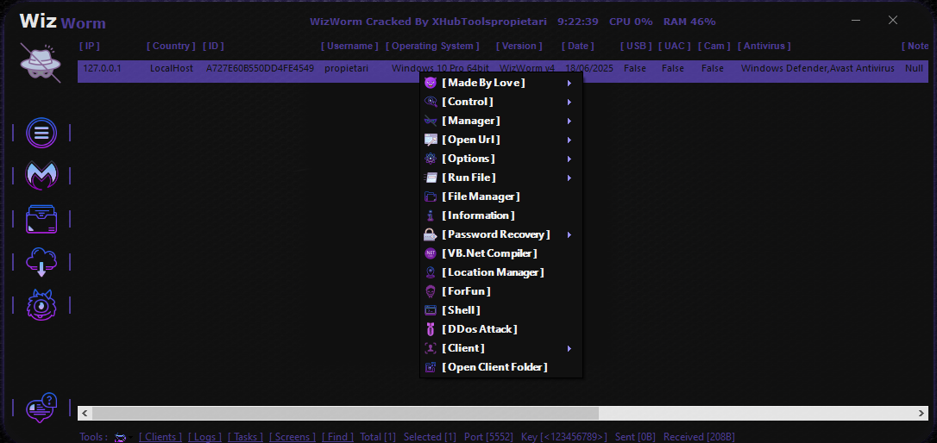937x443 pixels.
Task: Select the inbox tray sidebar icon
Action: [41, 219]
